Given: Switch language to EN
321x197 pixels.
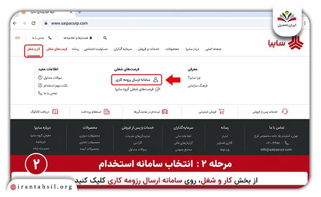Looking at the screenshot, I should click(17, 38).
